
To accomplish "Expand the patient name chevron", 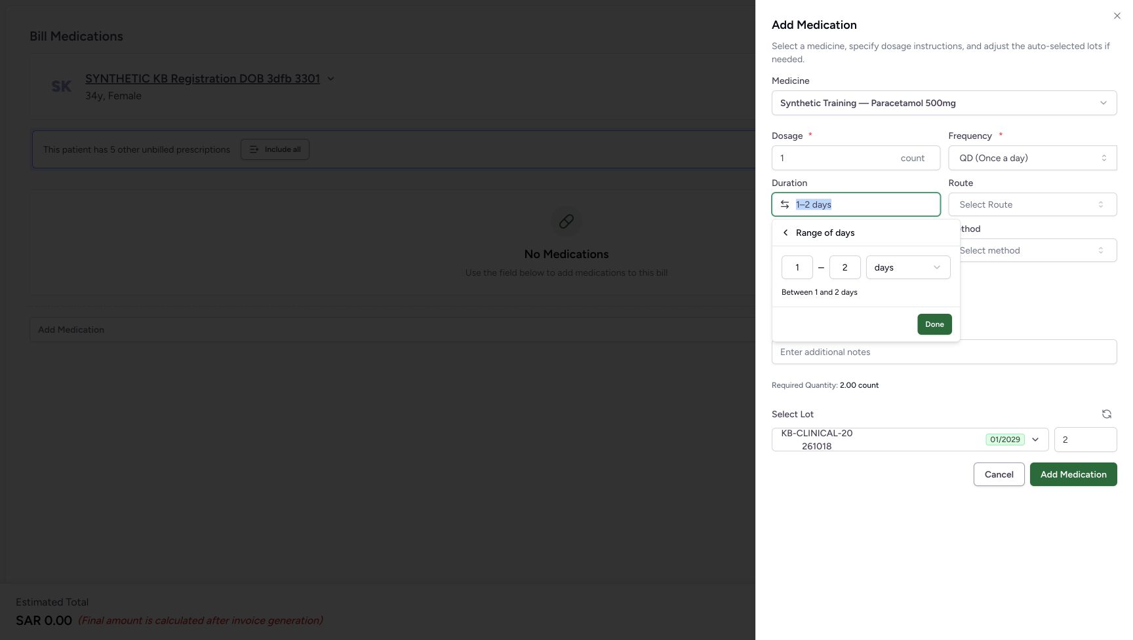I will (x=330, y=79).
